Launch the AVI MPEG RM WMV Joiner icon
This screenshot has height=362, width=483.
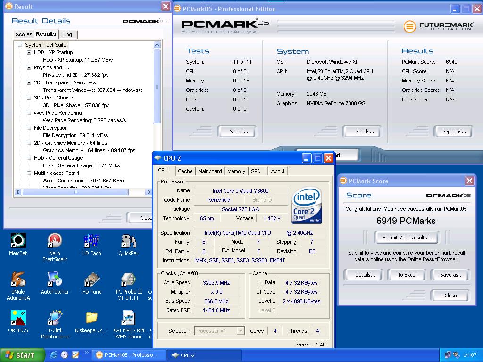coord(128,318)
